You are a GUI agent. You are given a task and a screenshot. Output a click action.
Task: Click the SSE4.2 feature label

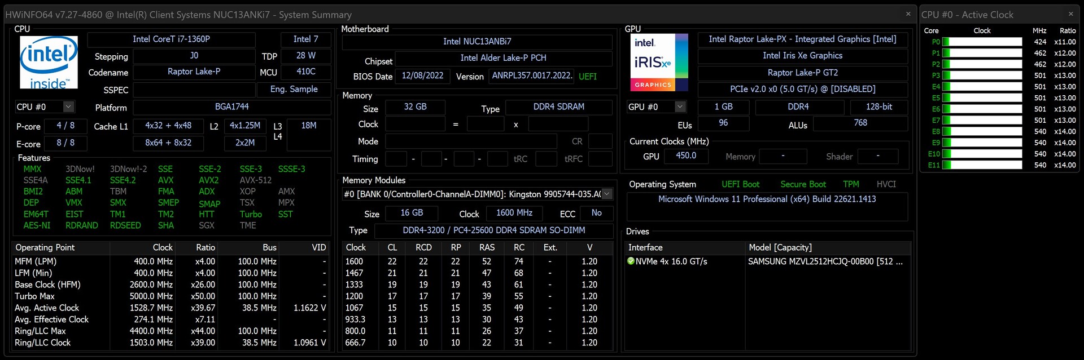(123, 180)
